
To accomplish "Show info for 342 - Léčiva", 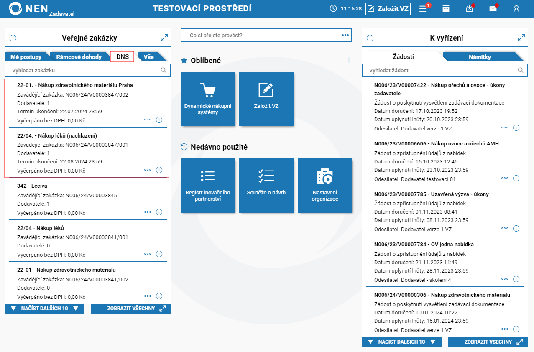I will pyautogui.click(x=159, y=212).
